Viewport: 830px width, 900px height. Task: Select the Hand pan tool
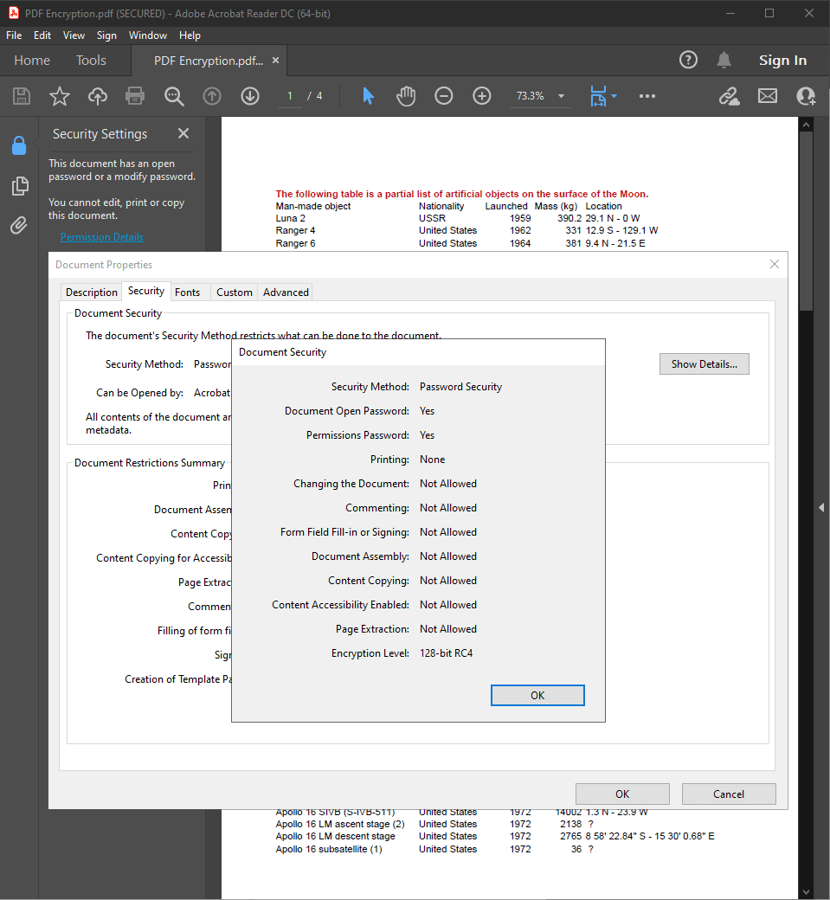(406, 96)
